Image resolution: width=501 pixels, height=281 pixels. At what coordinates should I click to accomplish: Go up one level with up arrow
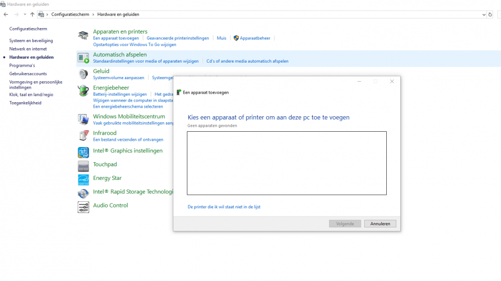(32, 15)
